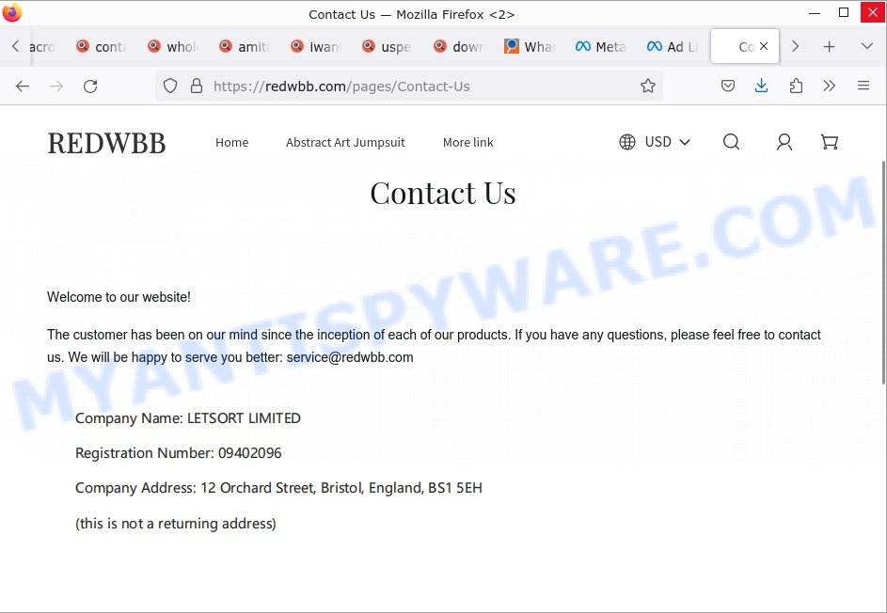Open the extensions puzzle icon

796,86
